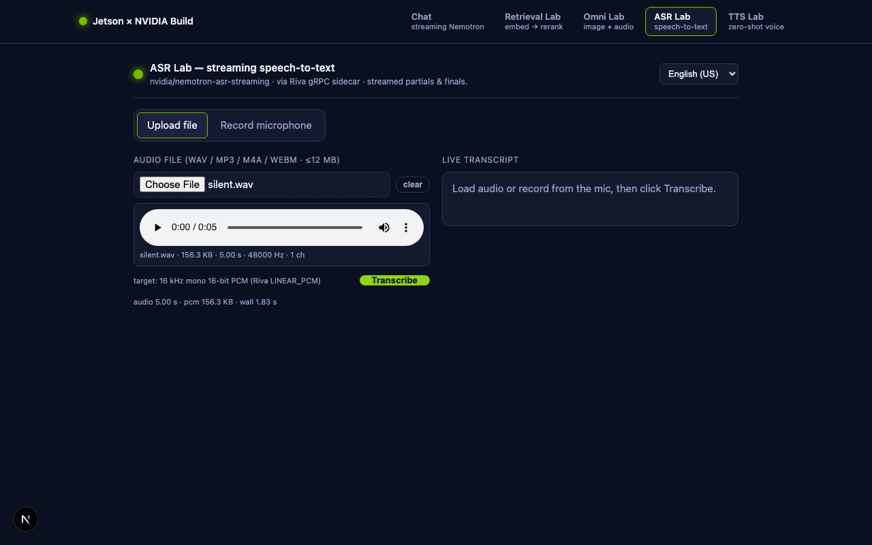Viewport: 872px width, 545px height.
Task: Click the ASR Lab heading text
Action: point(243,68)
